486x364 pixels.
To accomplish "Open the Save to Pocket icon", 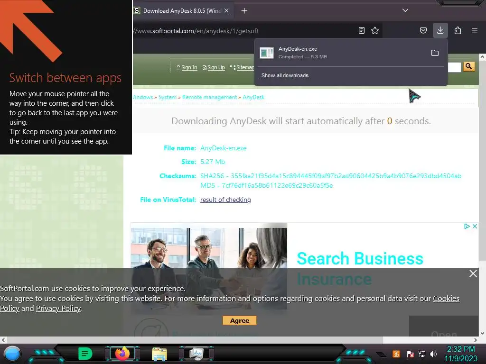I will [423, 30].
